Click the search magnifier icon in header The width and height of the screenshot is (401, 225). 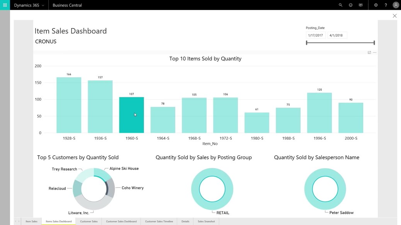340,5
